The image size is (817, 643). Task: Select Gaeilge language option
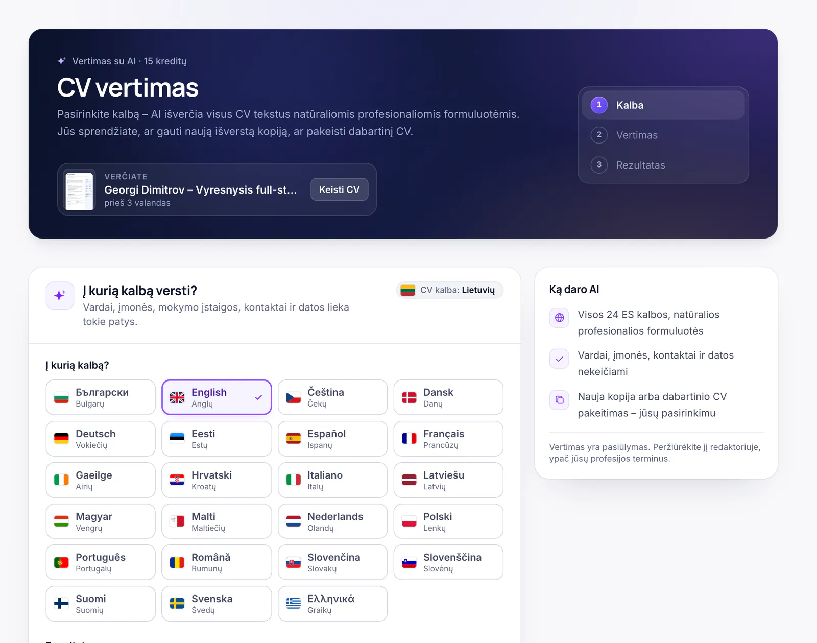(x=101, y=480)
